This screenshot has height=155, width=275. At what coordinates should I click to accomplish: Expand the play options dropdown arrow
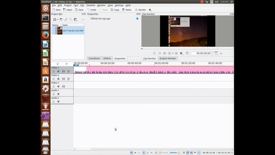[x=173, y=53]
